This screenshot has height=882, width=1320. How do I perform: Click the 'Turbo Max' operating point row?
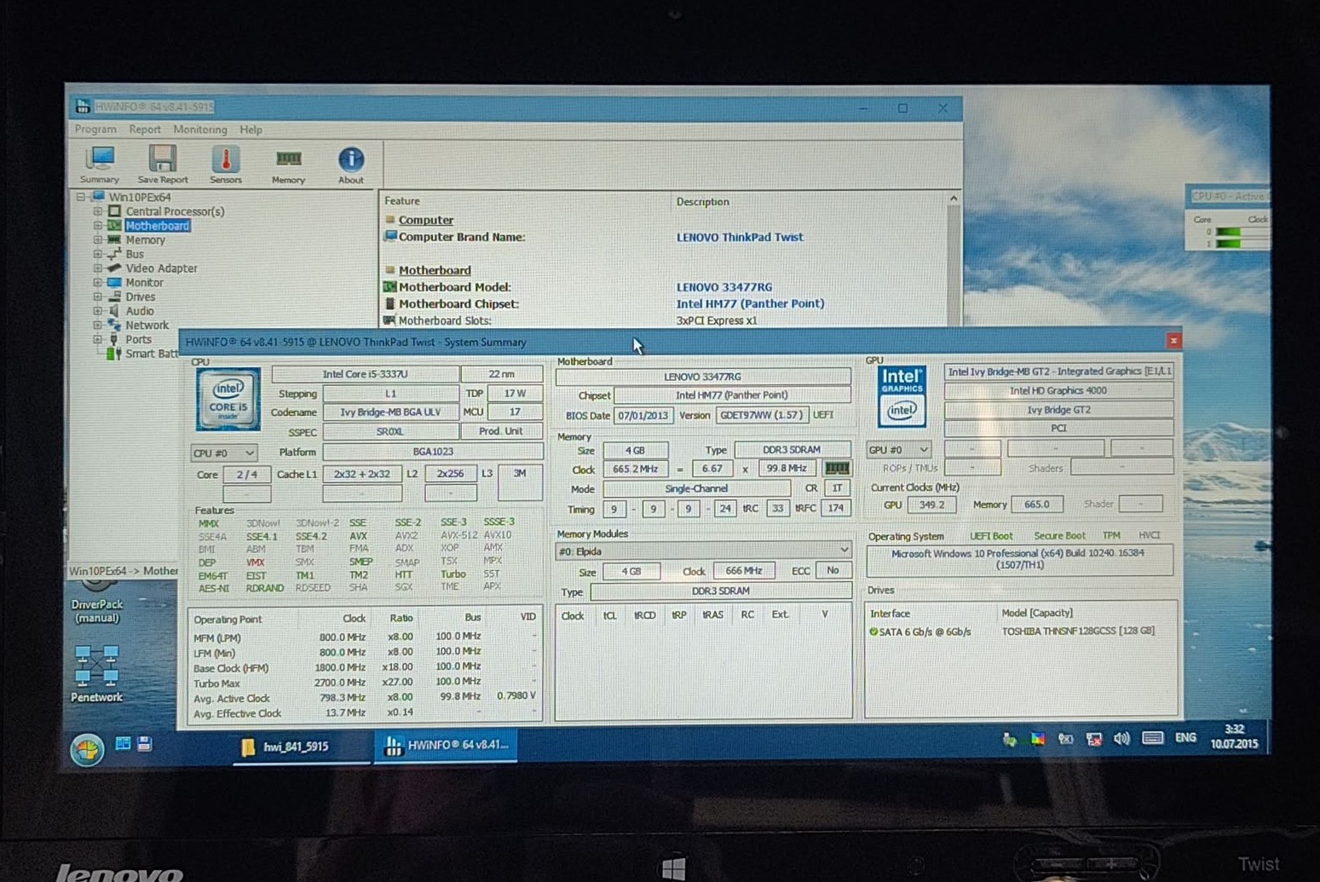point(364,683)
